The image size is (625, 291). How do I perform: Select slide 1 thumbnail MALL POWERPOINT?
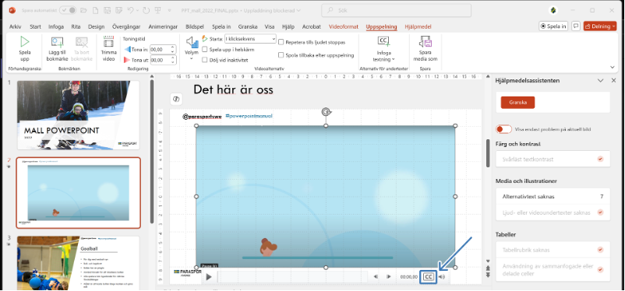(x=78, y=115)
